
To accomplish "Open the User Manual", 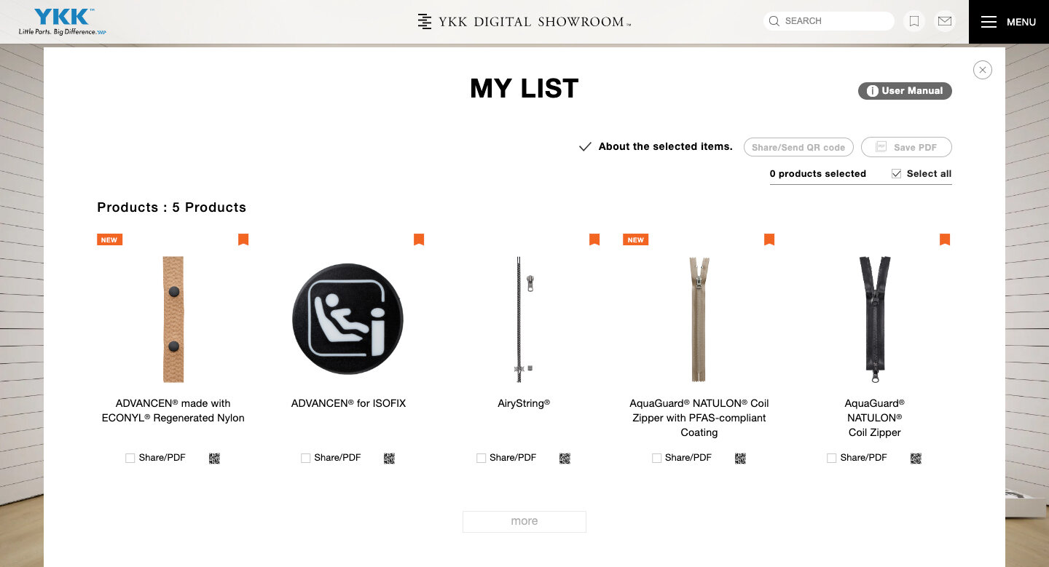I will (905, 91).
